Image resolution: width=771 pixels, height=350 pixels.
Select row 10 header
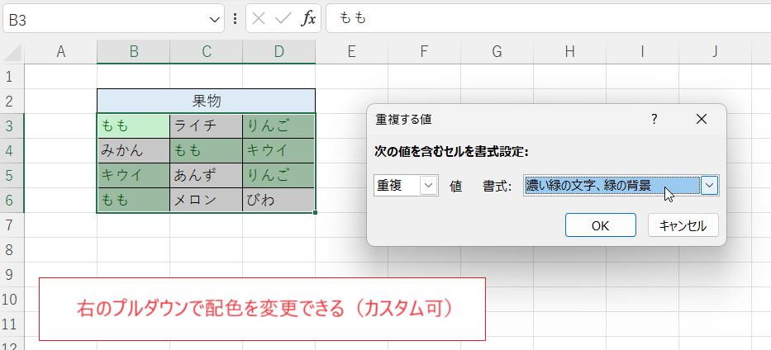click(12, 300)
